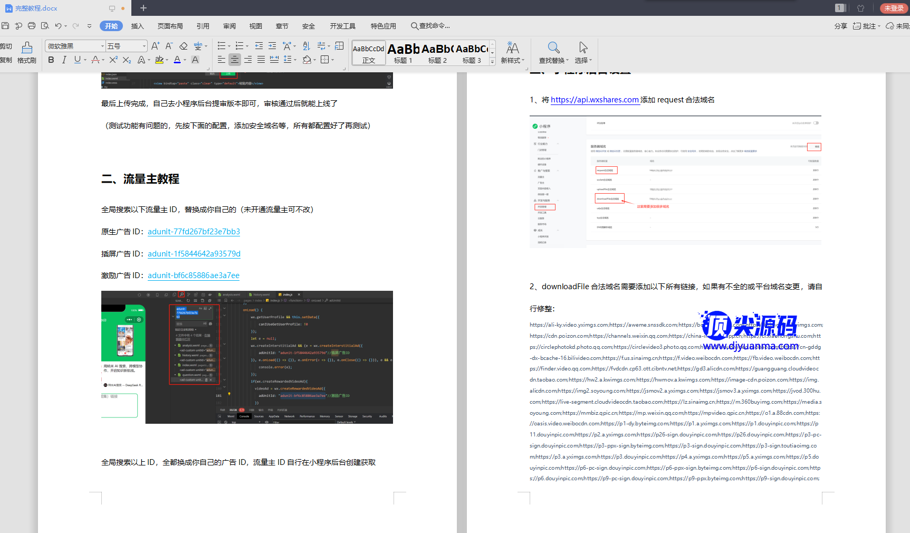Click the blue font color swatch button
This screenshot has width=910, height=533.
[x=177, y=60]
